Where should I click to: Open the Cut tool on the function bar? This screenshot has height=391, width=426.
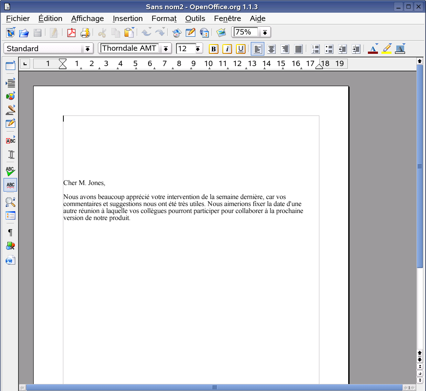pos(102,32)
